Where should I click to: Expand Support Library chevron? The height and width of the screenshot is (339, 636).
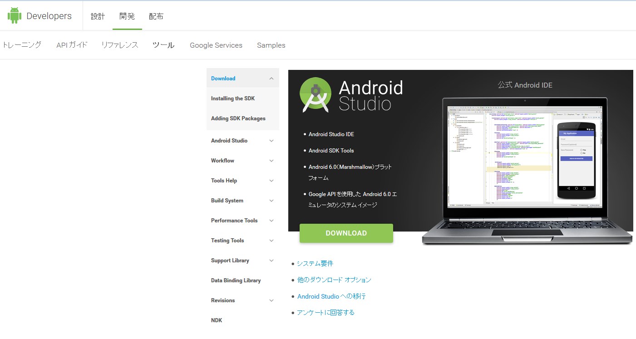[271, 260]
